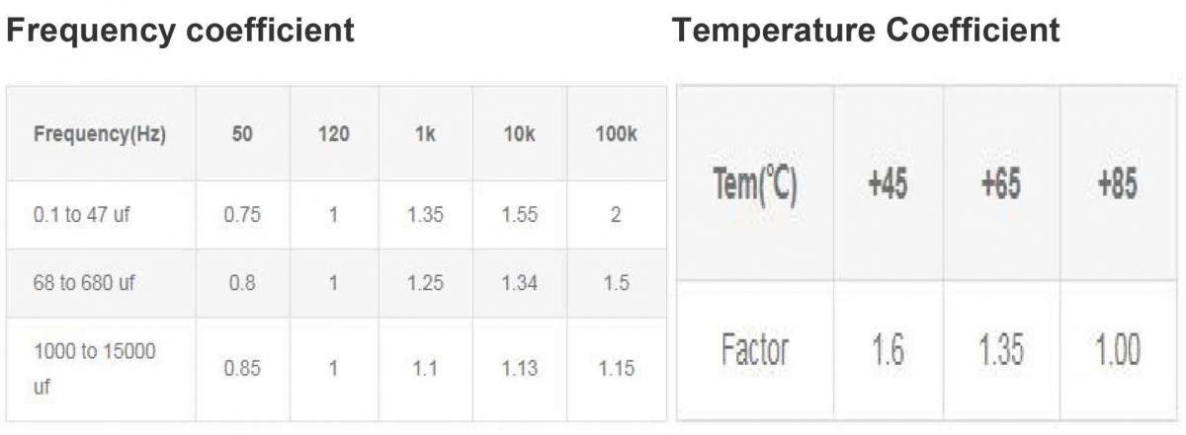
Task: Select the +85 temperature header
Action: point(1116,184)
